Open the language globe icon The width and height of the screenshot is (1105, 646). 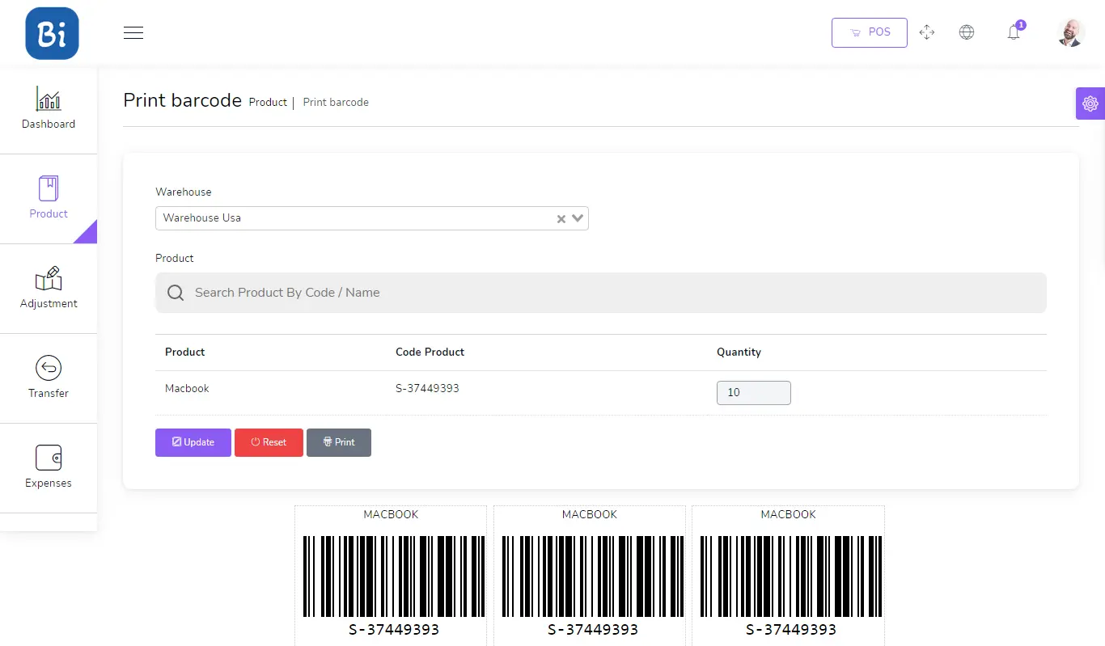pos(967,32)
